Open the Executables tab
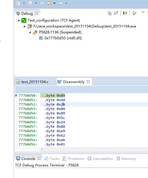 100,158
